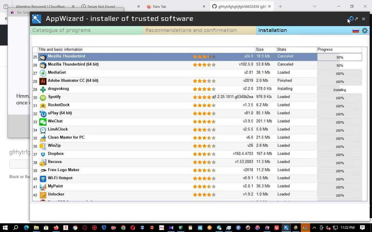Show hidden system tray icons
372x232 pixels.
pyautogui.click(x=314, y=228)
